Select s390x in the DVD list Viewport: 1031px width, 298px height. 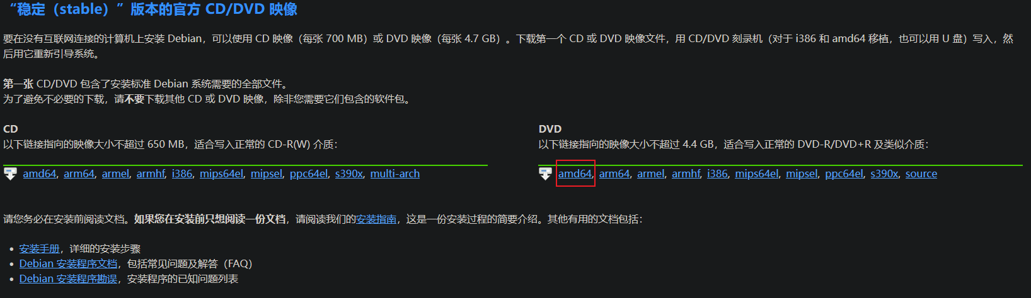[884, 174]
